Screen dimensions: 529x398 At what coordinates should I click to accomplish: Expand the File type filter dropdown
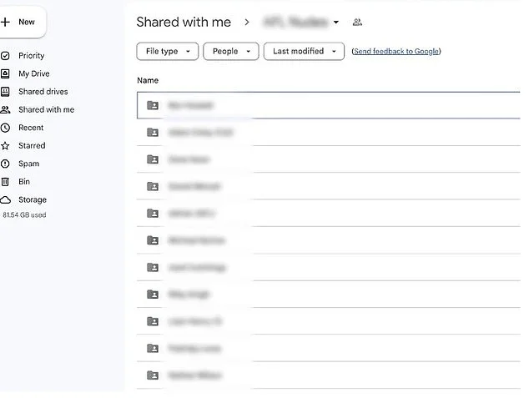pyautogui.click(x=167, y=52)
